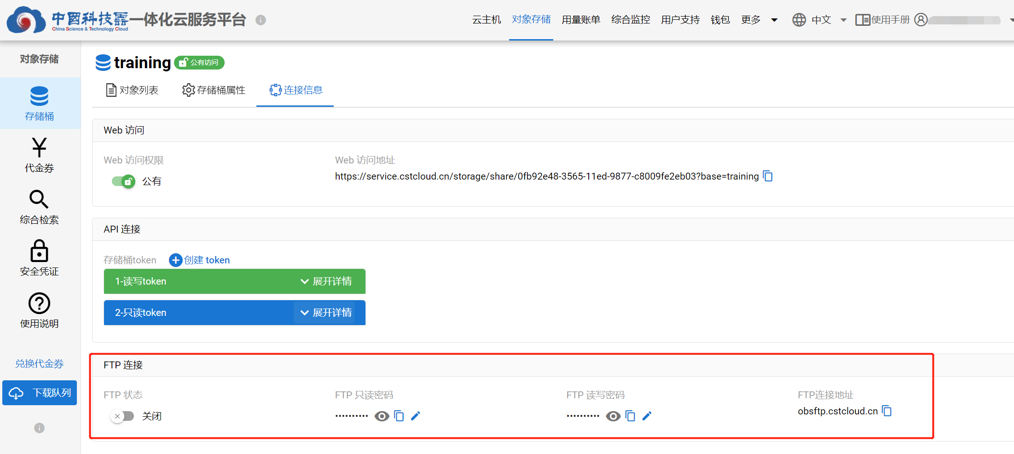Open the 使用手册 manual link
The image size is (1014, 454).
click(883, 20)
